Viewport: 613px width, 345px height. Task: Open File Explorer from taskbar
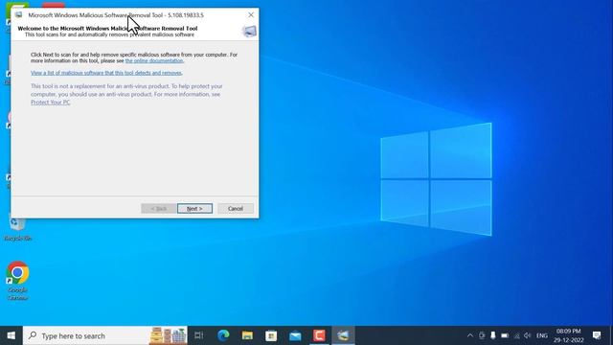pyautogui.click(x=247, y=335)
